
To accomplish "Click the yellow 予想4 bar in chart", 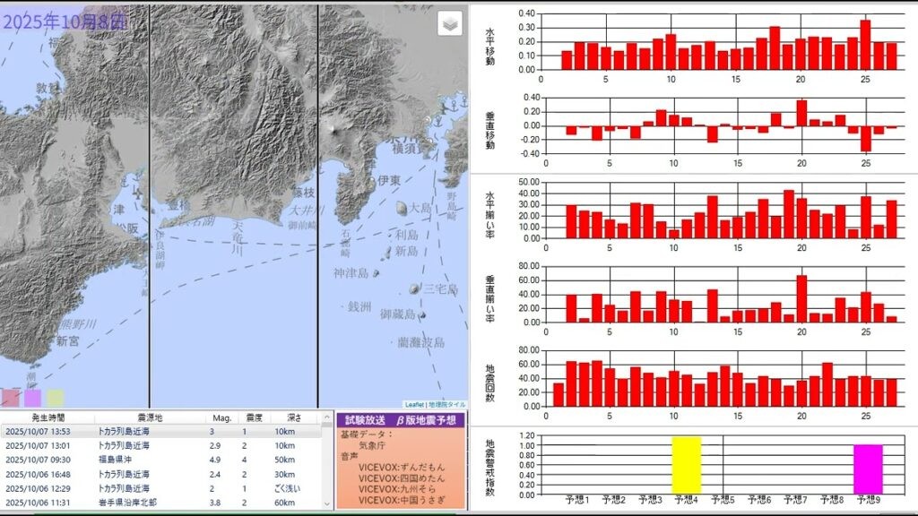I will pyautogui.click(x=686, y=464).
